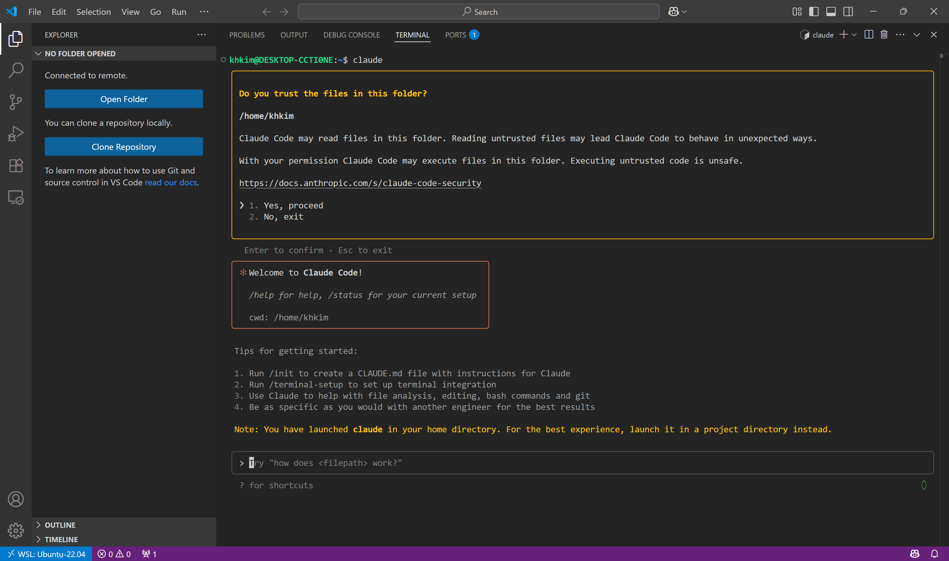Image resolution: width=949 pixels, height=561 pixels.
Task: Split the terminal pane
Action: click(869, 34)
